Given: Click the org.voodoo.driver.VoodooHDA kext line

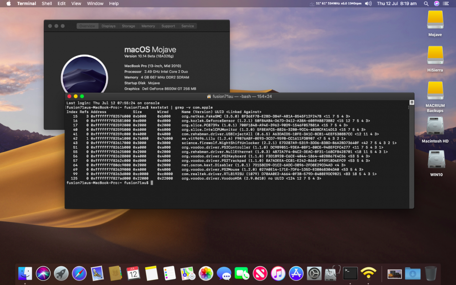Looking at the screenshot, I should point(194,178).
